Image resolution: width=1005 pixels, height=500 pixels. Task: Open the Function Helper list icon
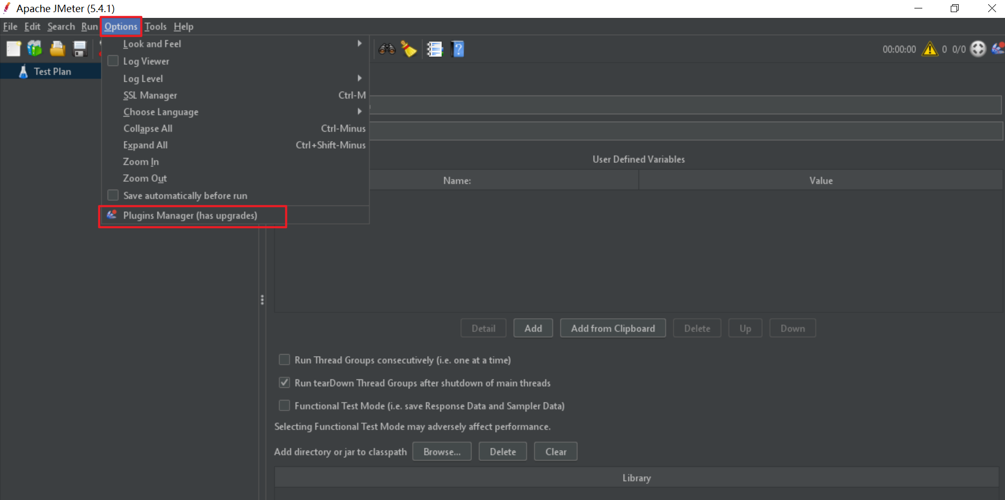[x=435, y=49]
